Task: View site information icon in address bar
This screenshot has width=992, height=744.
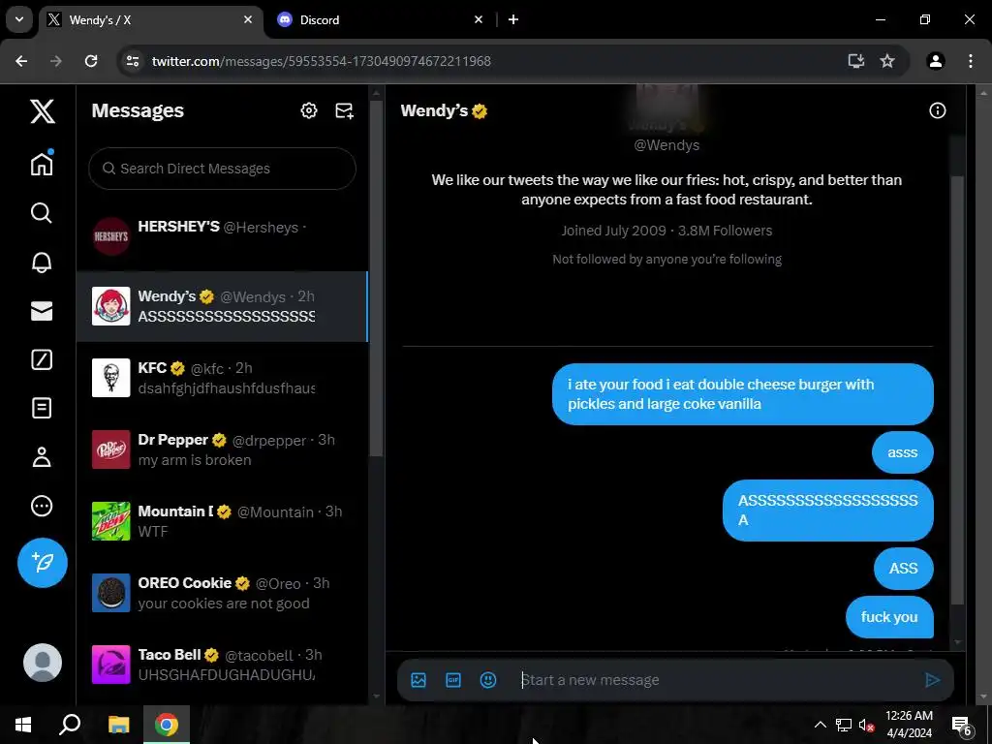Action: click(x=133, y=61)
